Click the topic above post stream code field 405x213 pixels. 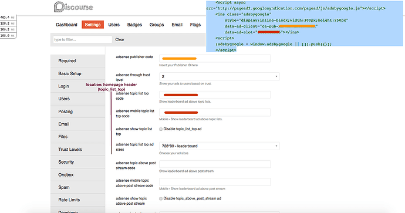[x=215, y=164]
